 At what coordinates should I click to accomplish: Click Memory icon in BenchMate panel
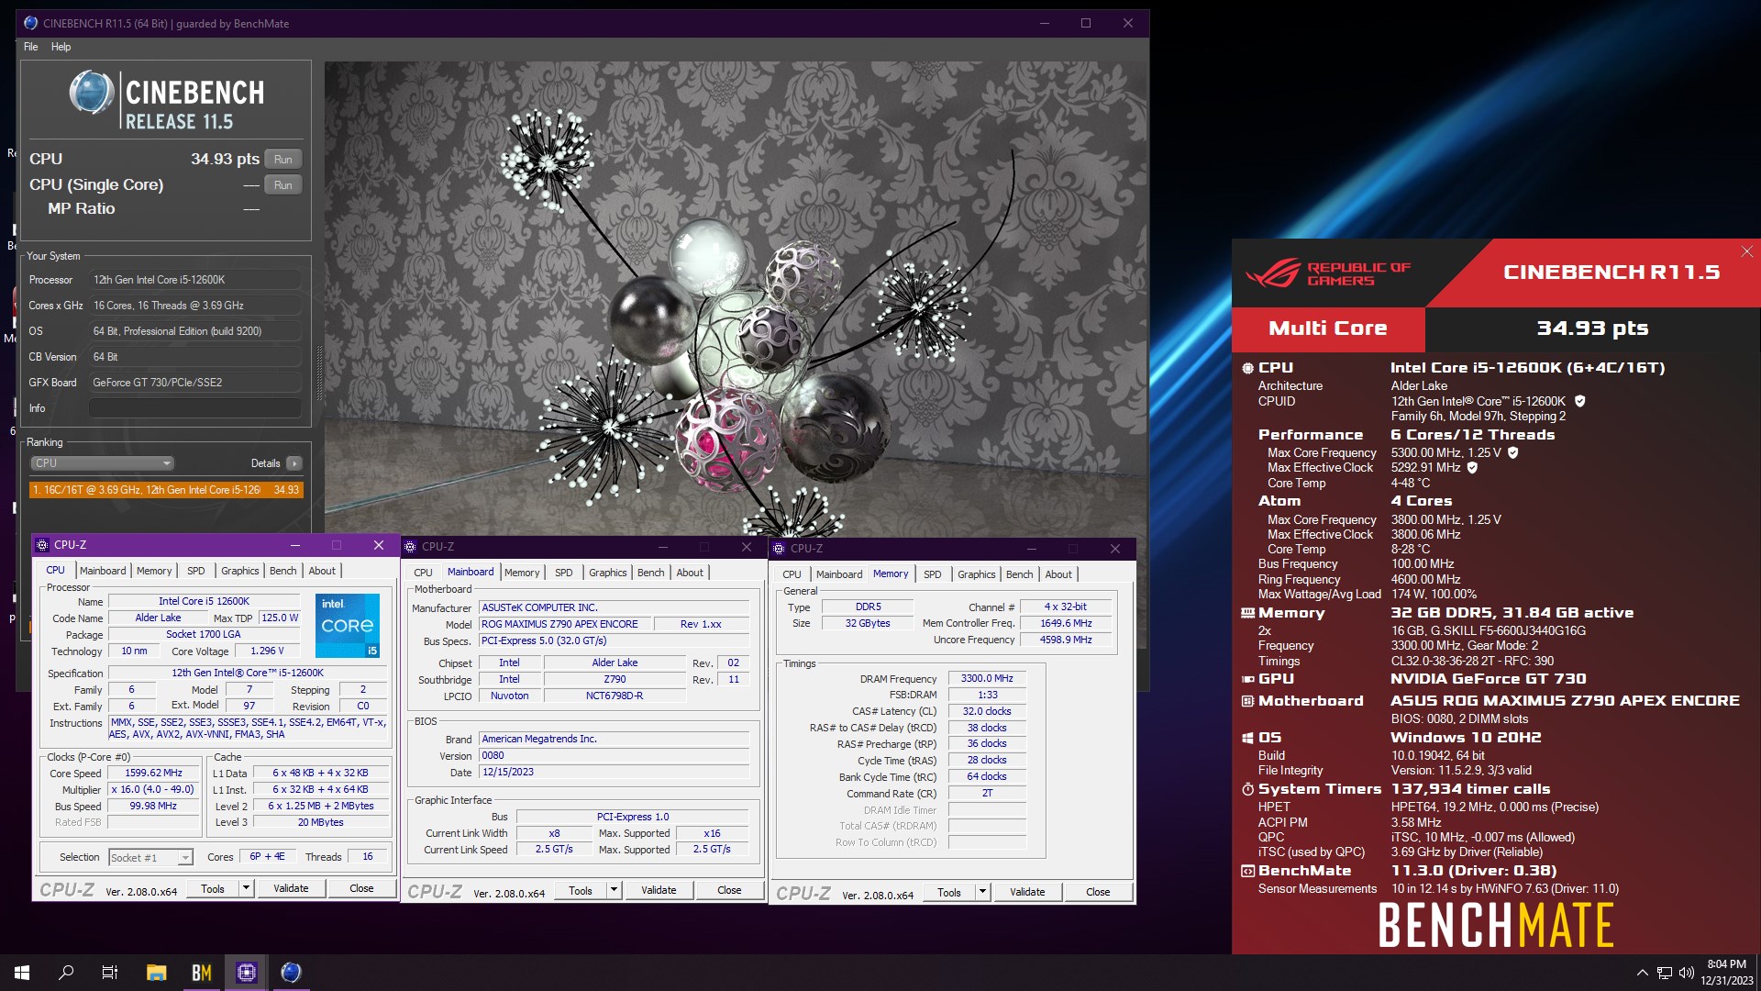(1247, 613)
